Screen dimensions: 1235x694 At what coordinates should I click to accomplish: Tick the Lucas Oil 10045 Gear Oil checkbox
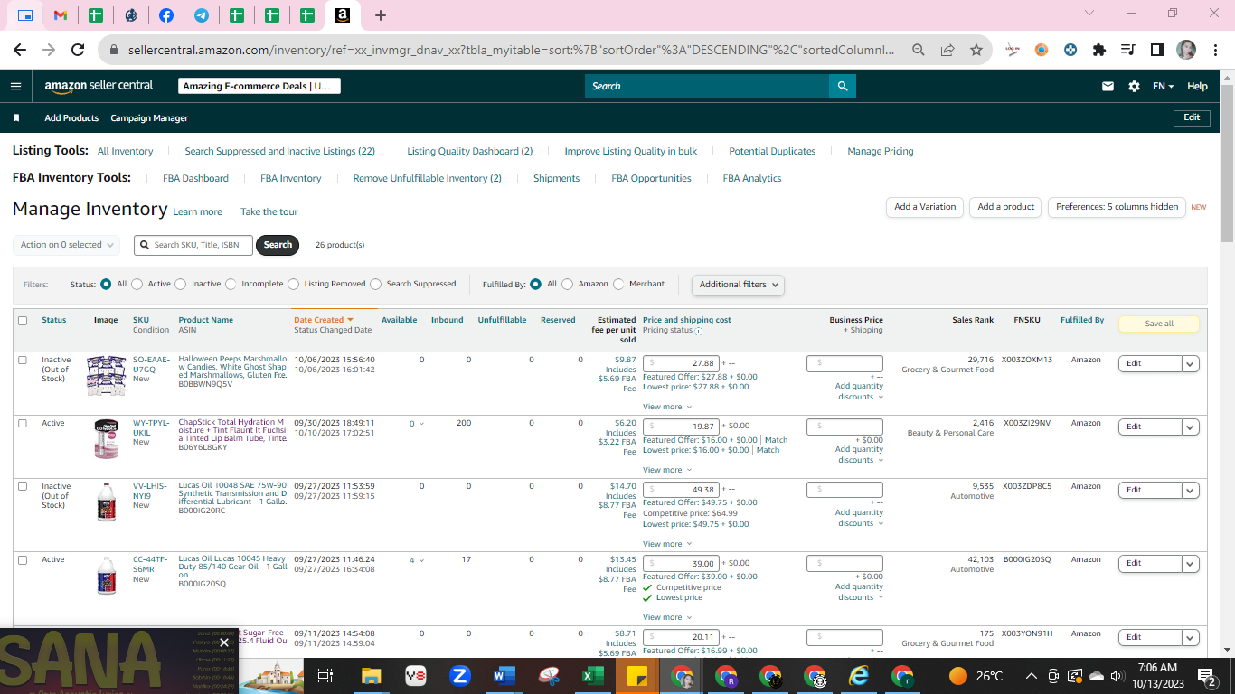coord(23,559)
